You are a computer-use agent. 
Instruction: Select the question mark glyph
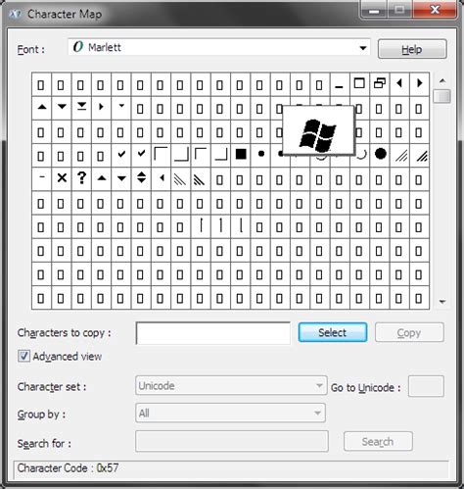tap(81, 179)
